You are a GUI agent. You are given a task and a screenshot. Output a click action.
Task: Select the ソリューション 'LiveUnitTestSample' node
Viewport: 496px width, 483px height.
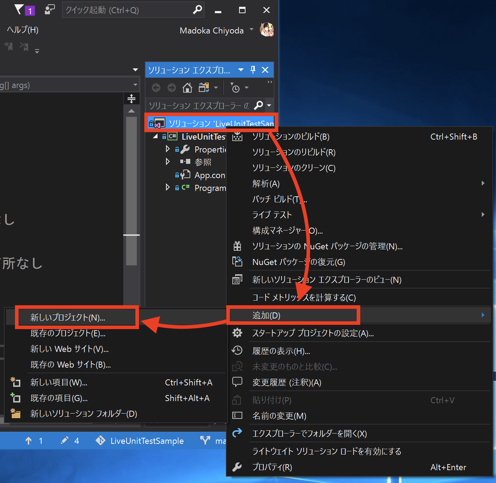pos(211,123)
